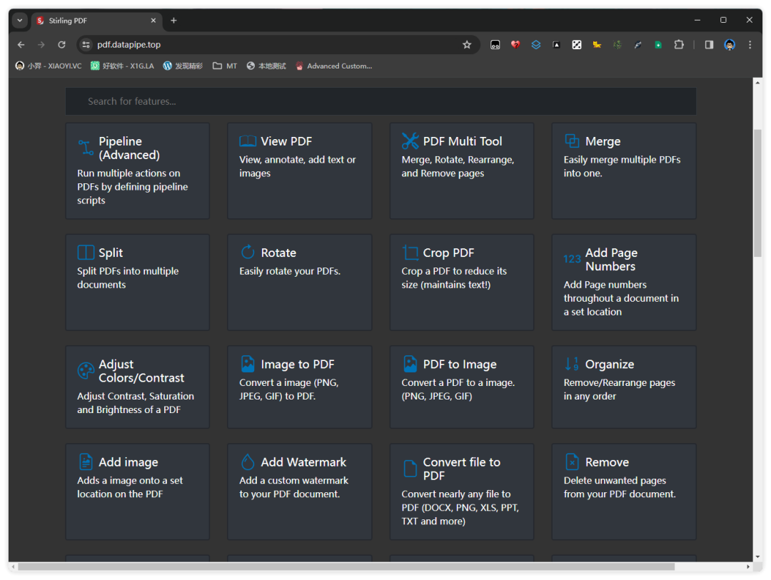The width and height of the screenshot is (771, 580).
Task: Click the Crop PDF icon
Action: tap(410, 253)
